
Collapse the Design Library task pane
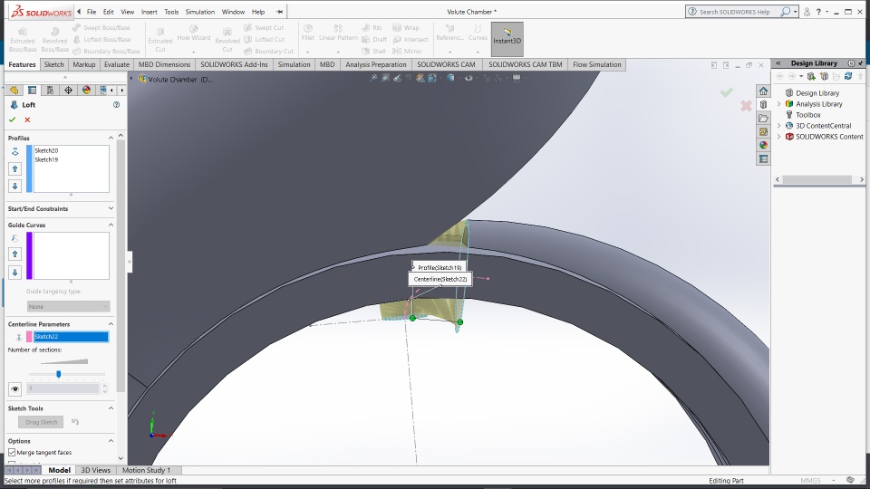tap(778, 63)
